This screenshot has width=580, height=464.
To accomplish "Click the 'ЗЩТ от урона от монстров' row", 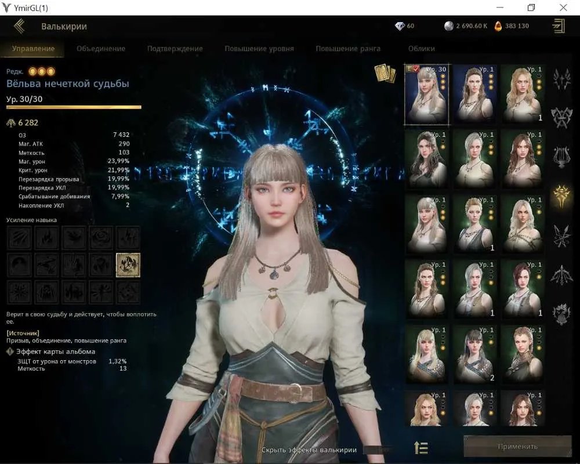I will [72, 361].
